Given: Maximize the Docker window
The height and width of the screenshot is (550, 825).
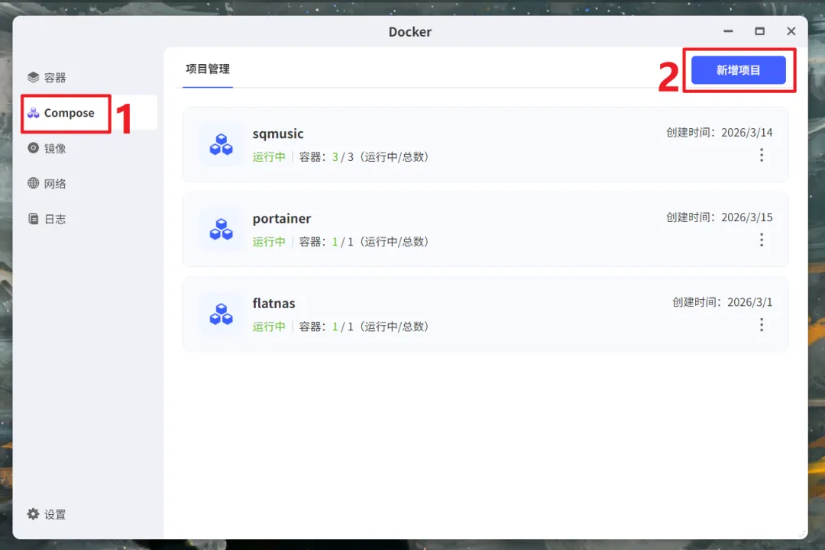Looking at the screenshot, I should click(760, 31).
